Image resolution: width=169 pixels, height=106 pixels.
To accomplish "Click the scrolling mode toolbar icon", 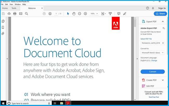I will (x=110, y=14).
